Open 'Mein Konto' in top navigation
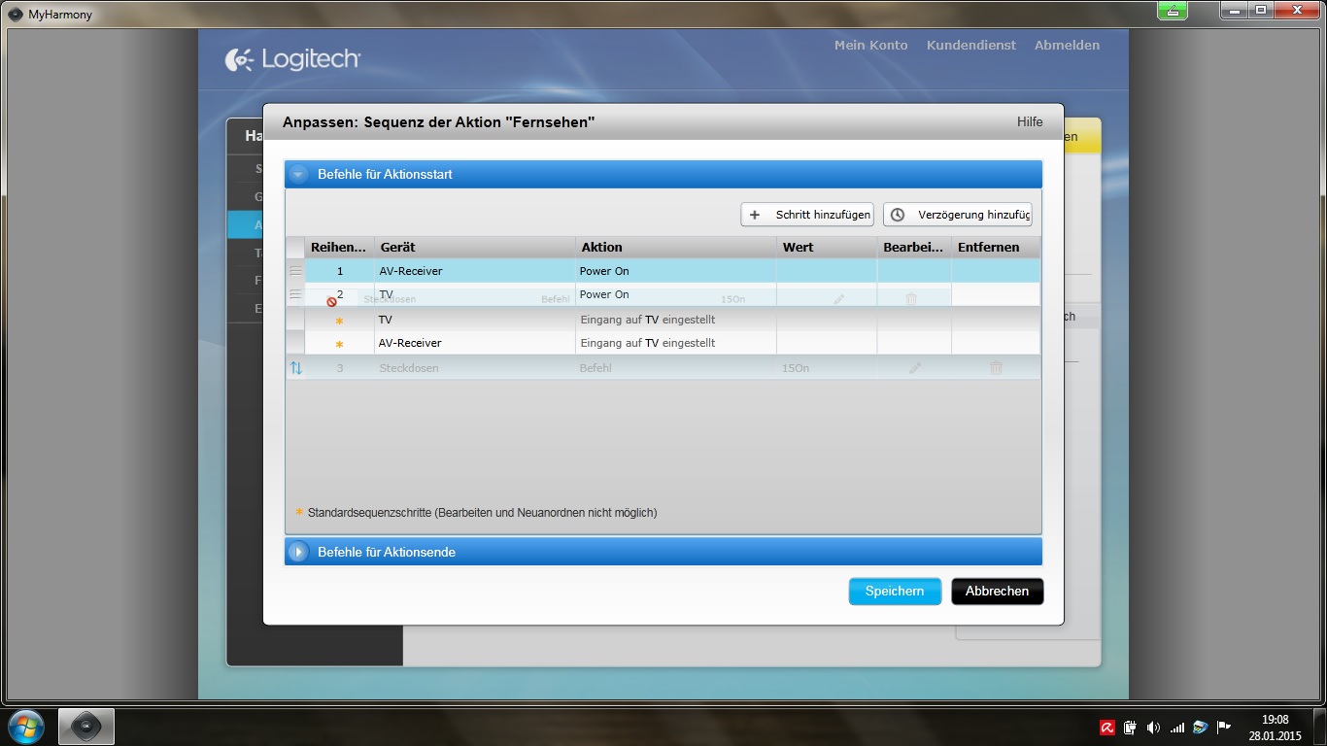This screenshot has height=746, width=1327. coord(870,46)
